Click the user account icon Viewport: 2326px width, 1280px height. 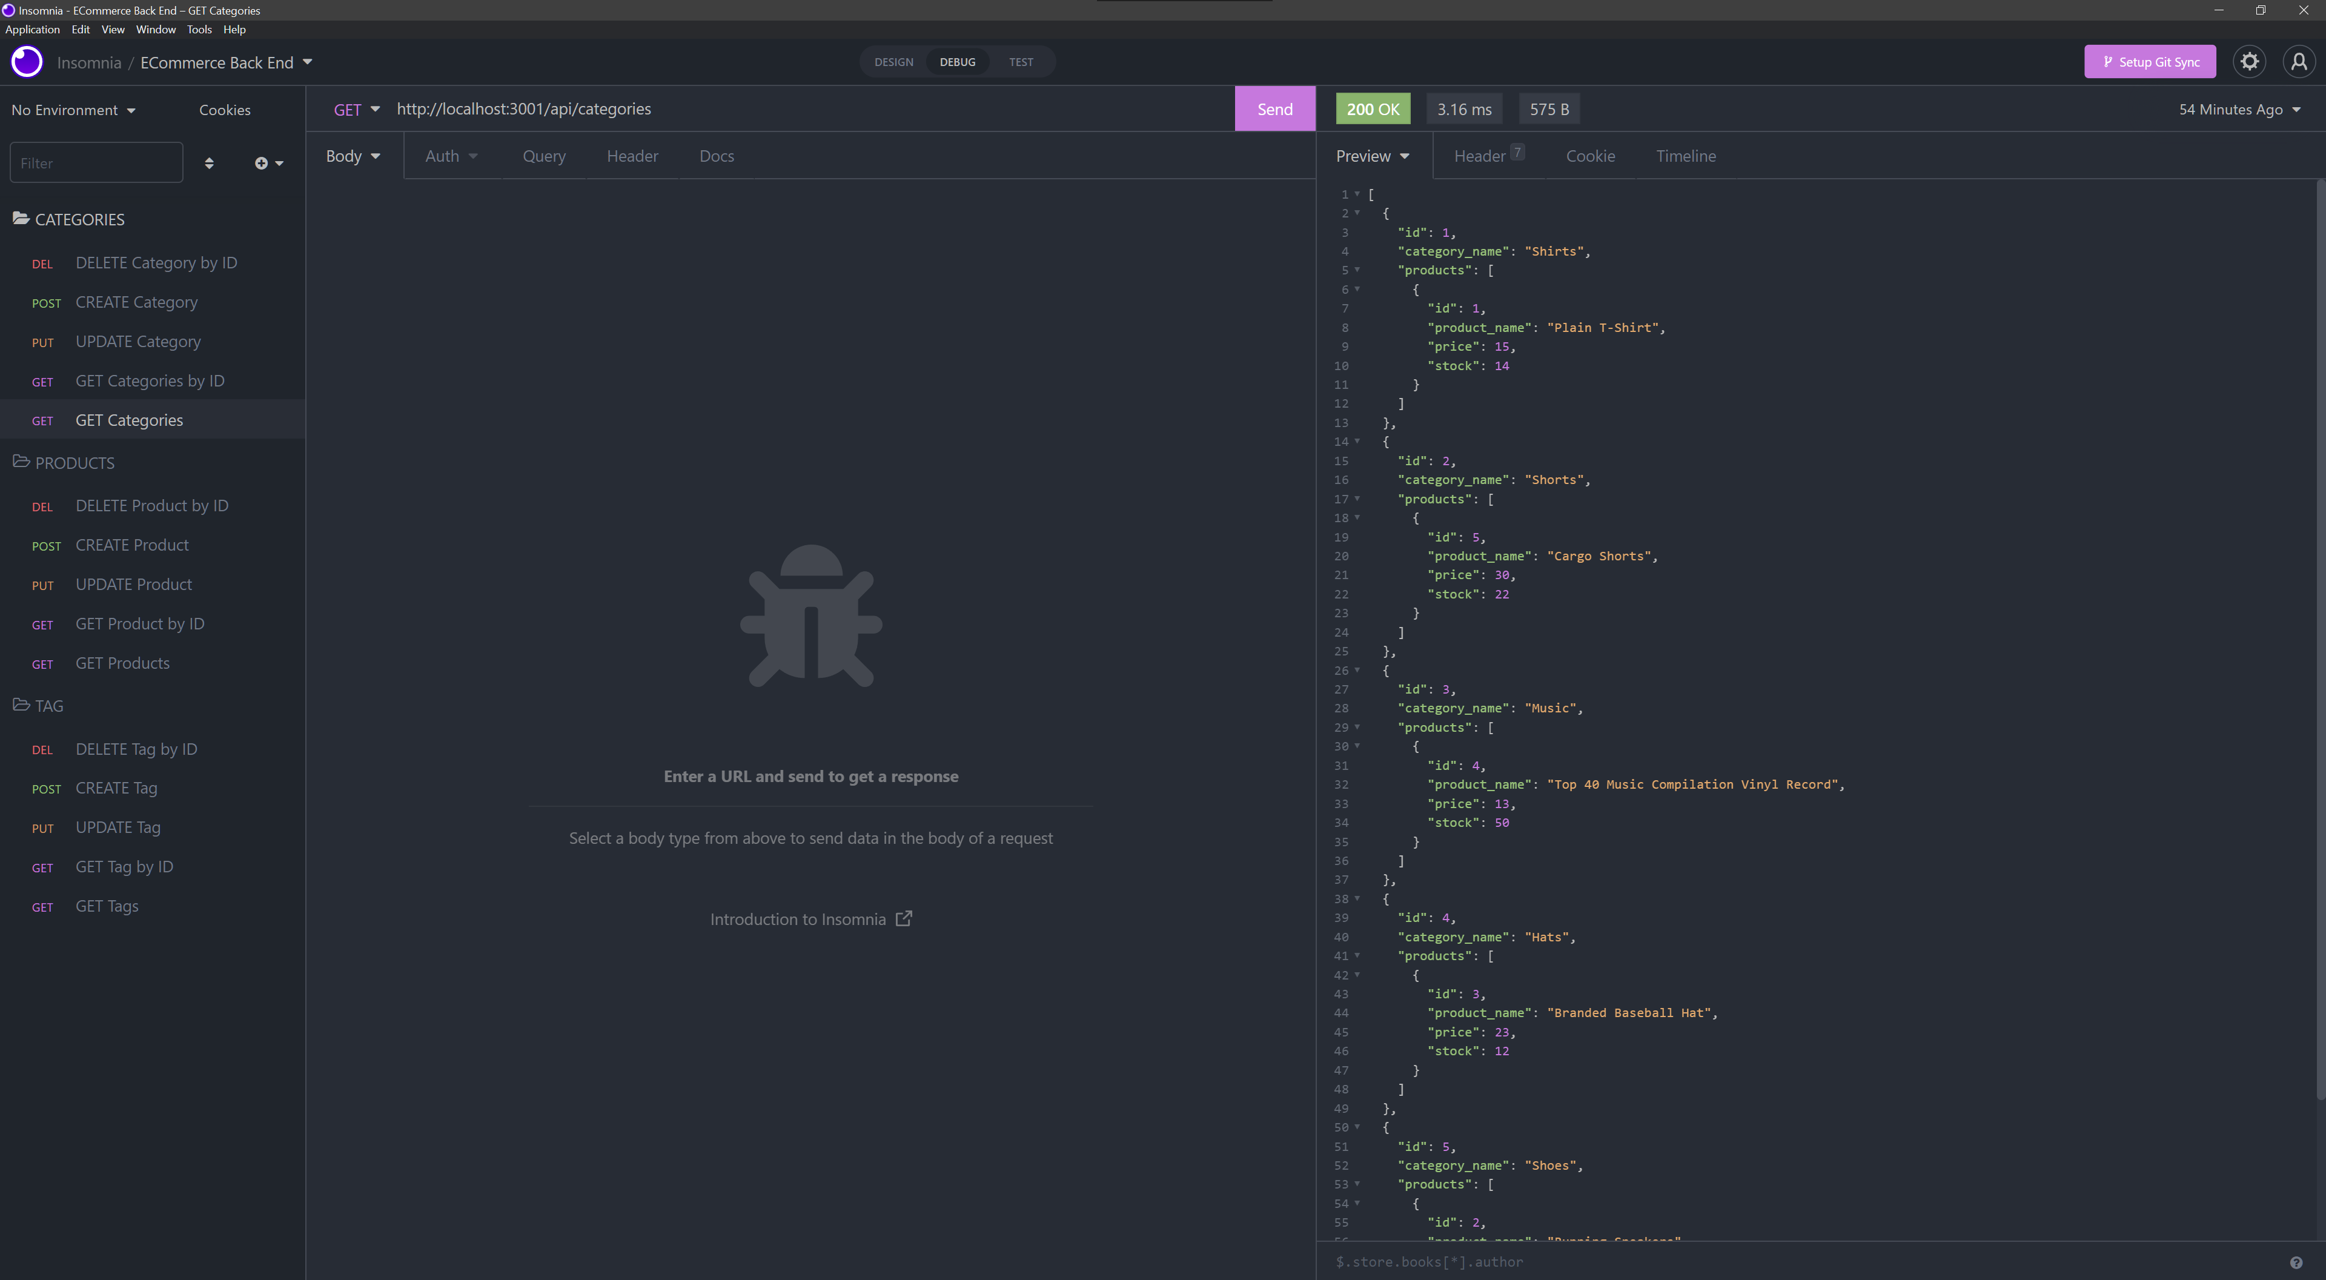click(x=2299, y=61)
